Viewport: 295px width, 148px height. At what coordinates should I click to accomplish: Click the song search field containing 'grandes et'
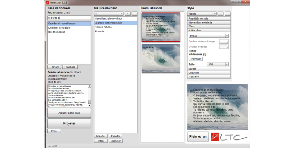click(69, 17)
